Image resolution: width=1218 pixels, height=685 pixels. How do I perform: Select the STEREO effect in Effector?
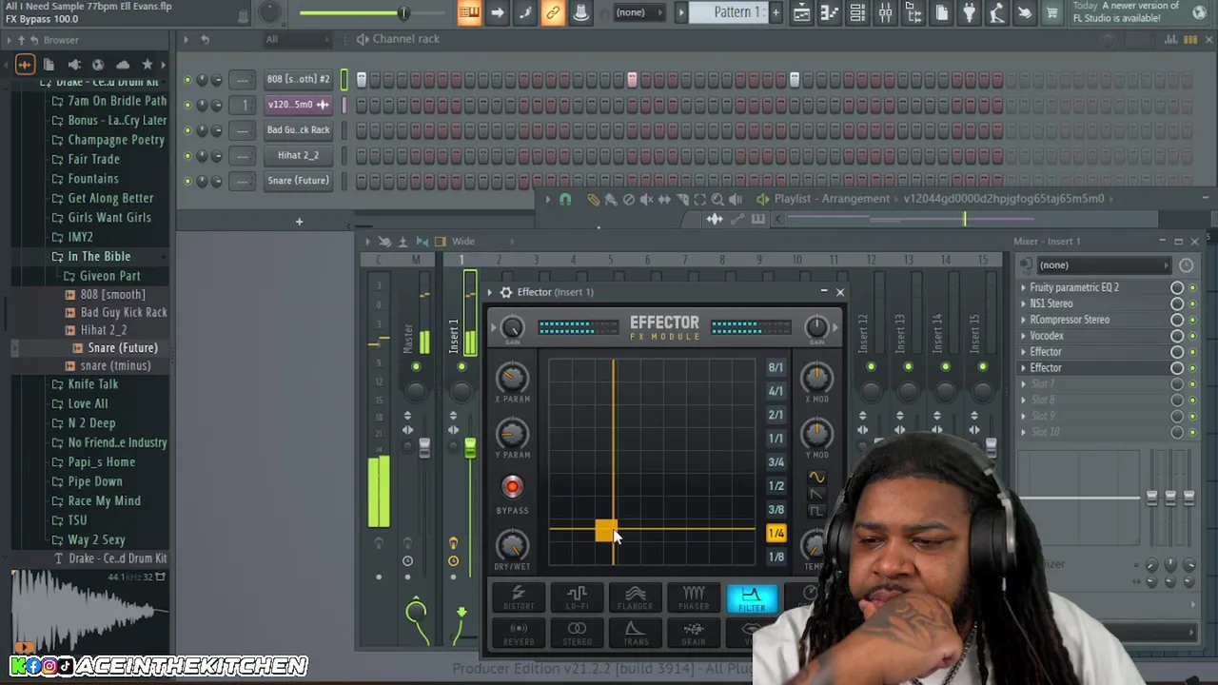pyautogui.click(x=577, y=633)
